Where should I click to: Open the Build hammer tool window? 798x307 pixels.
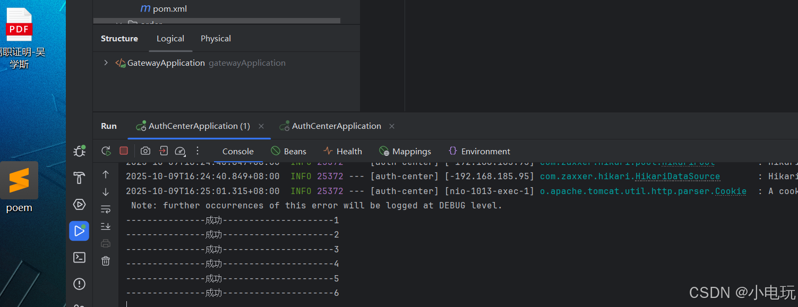(x=79, y=178)
